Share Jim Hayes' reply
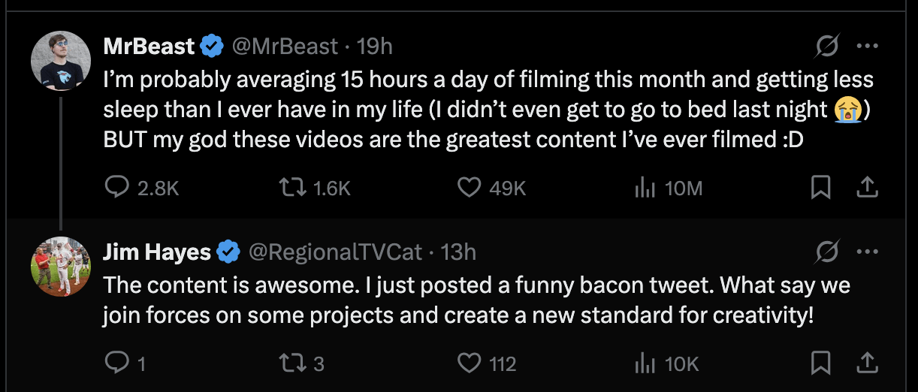 click(868, 363)
